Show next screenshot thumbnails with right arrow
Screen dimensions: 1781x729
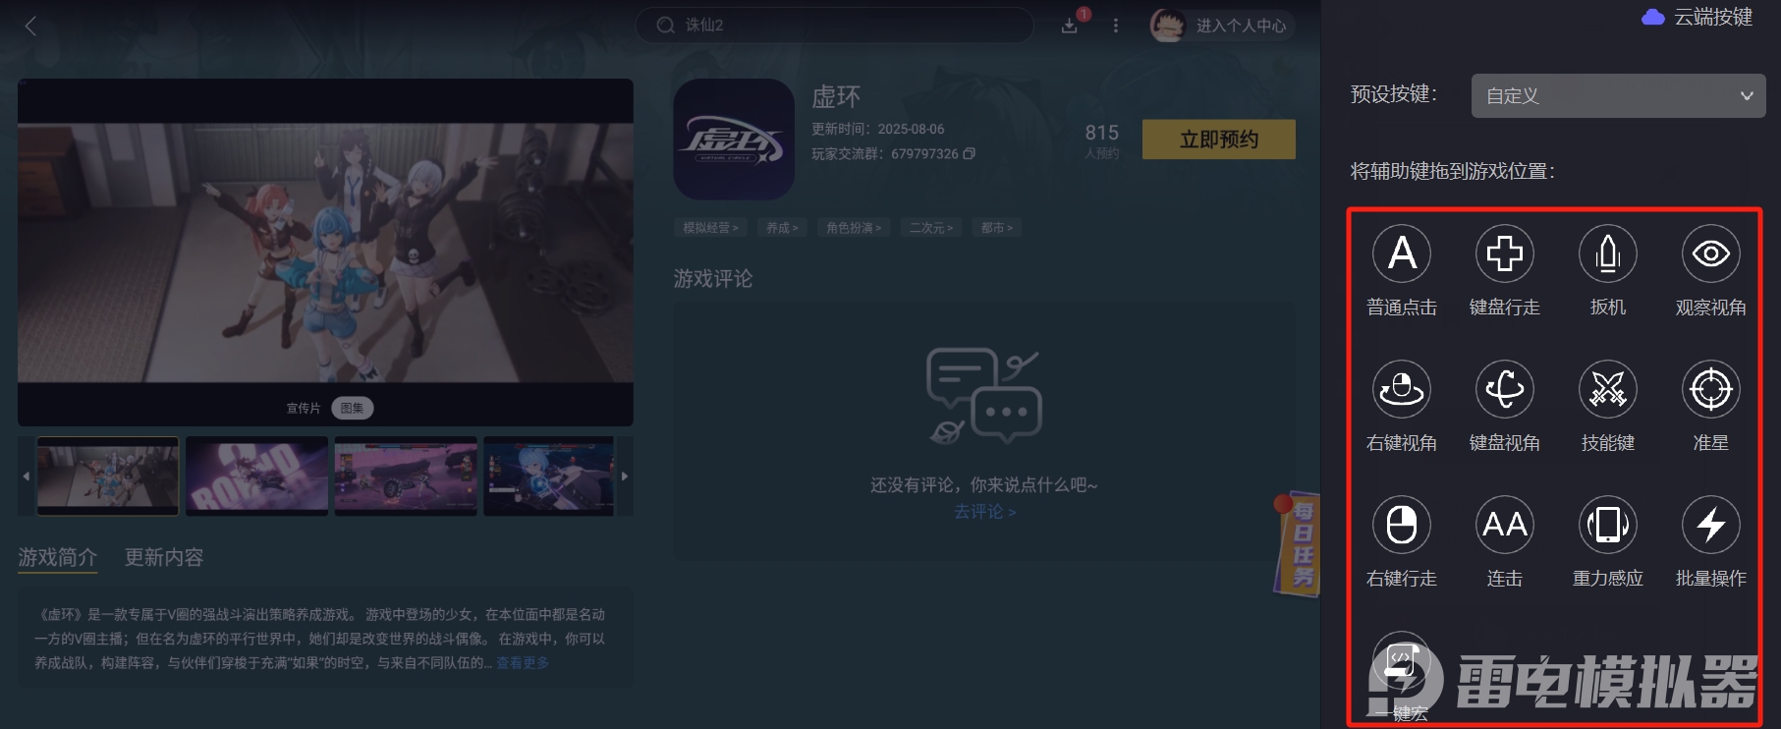625,477
